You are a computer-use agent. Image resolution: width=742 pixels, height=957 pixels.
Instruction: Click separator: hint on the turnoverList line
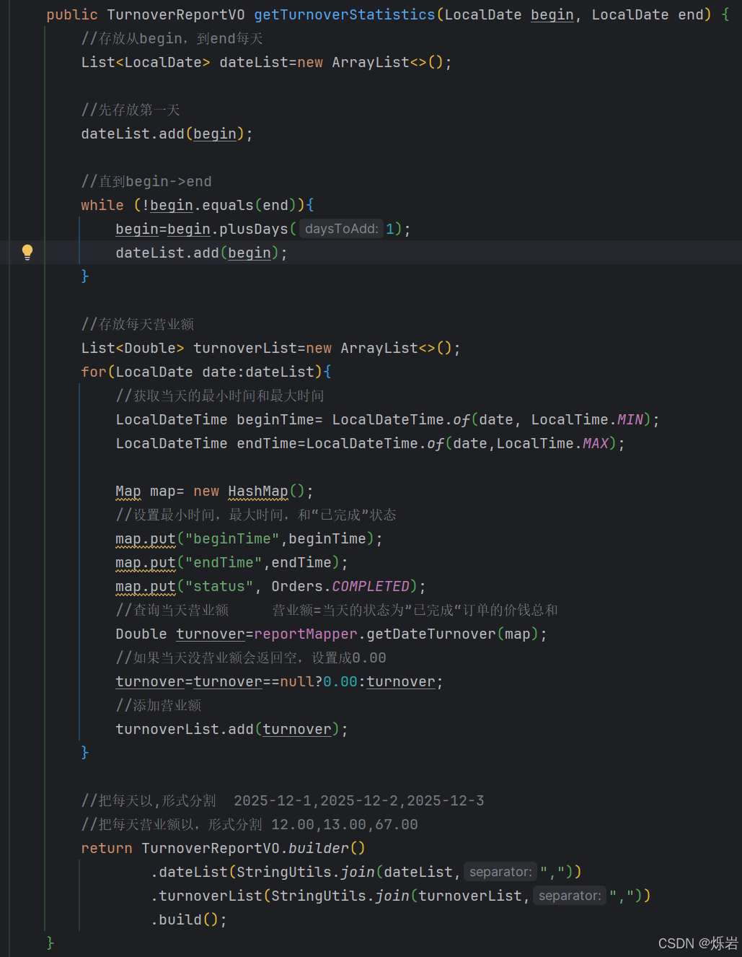570,896
